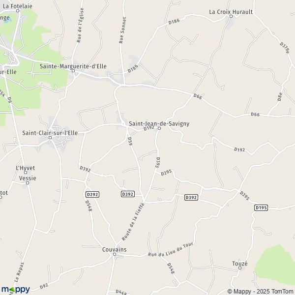Image resolution: width=295 pixels, height=295 pixels.
Task: Click the Mappy TomTom copyright text
Action: [261, 291]
